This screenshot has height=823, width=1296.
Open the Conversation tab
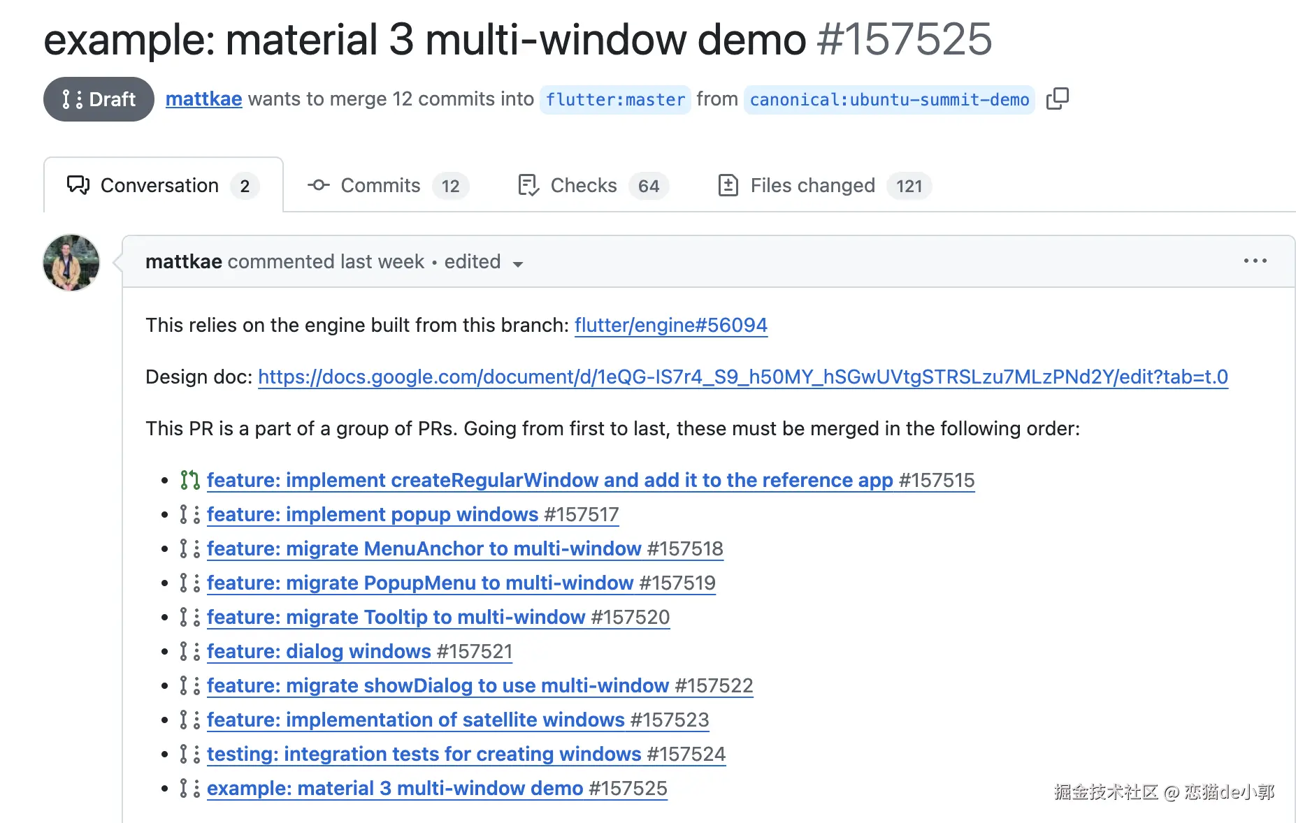tap(164, 185)
